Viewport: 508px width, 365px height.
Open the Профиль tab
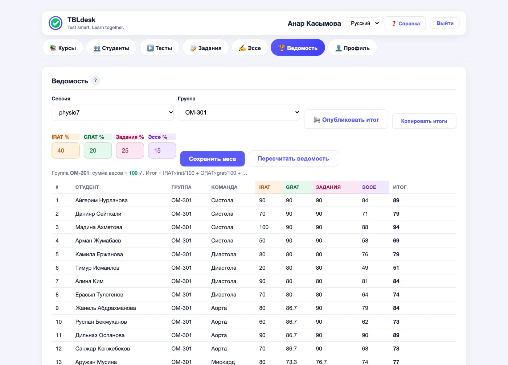[352, 48]
